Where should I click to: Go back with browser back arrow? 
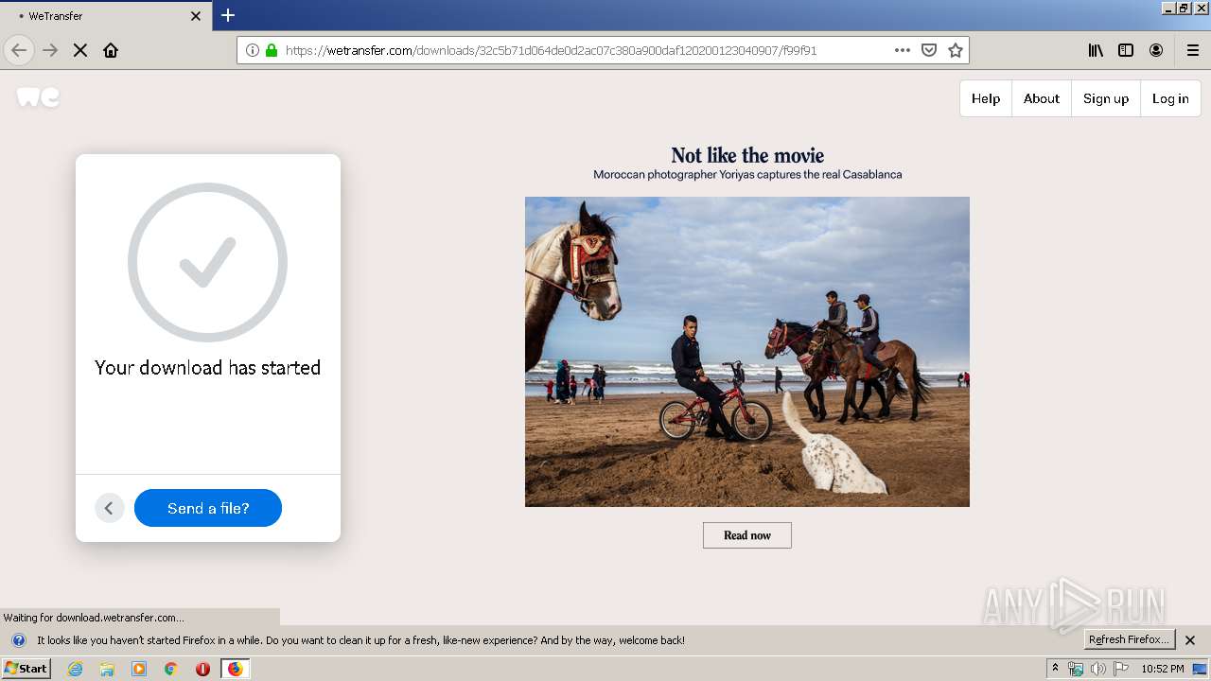(19, 50)
